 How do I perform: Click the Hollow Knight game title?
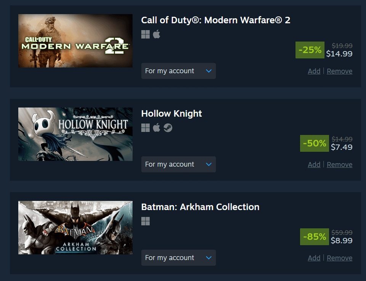pyautogui.click(x=172, y=113)
